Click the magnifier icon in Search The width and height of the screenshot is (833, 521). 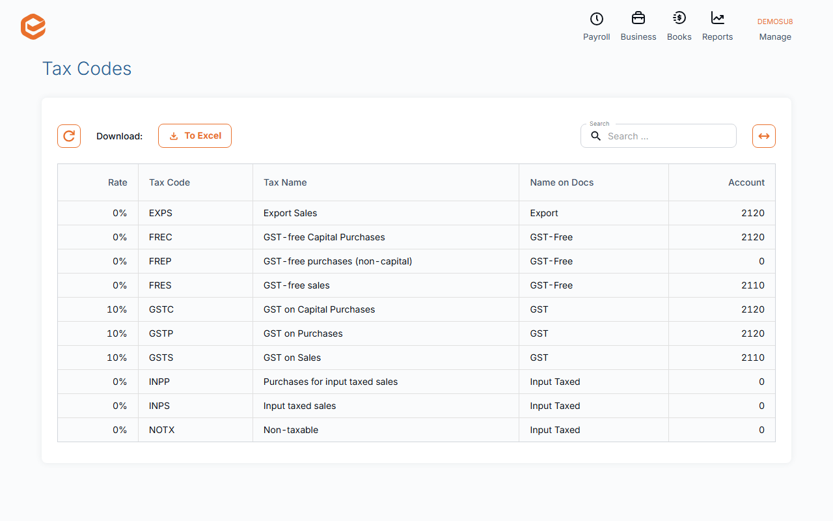tap(595, 136)
